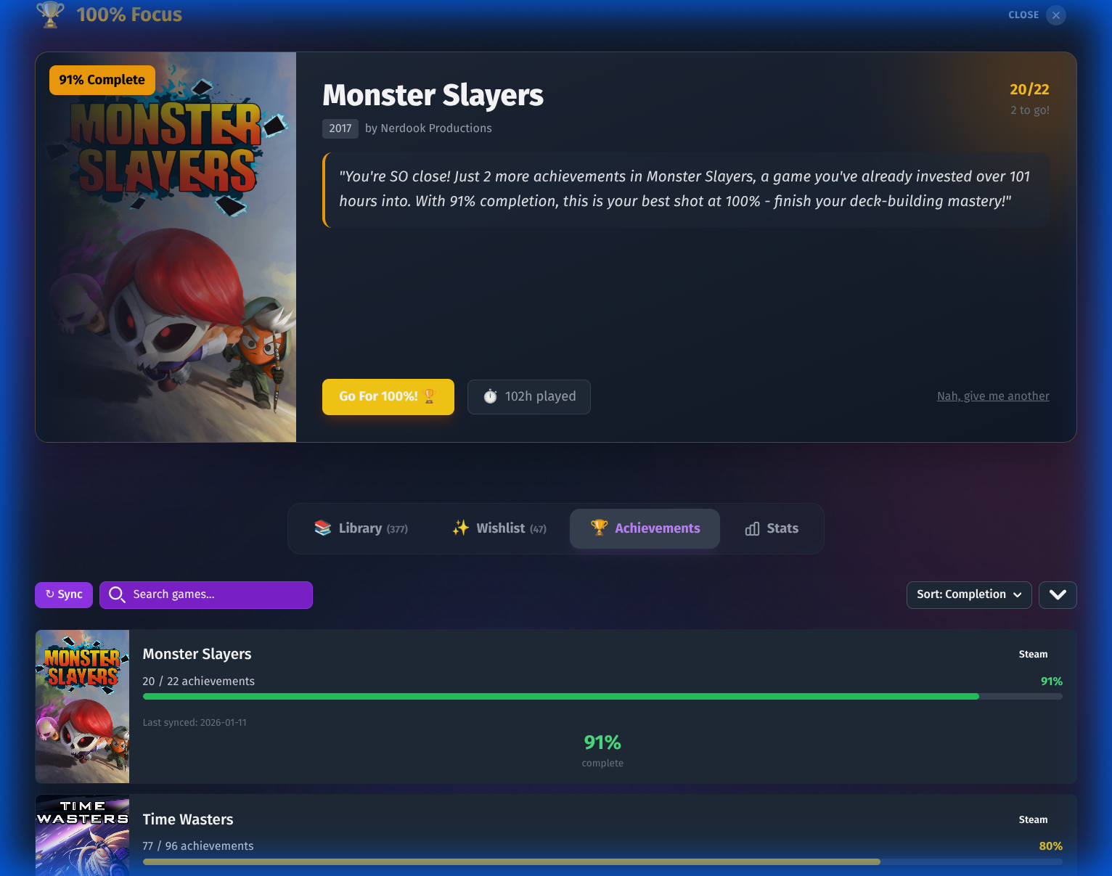Open the Time Wasters row title
Image resolution: width=1112 pixels, height=876 pixels.
188,819
